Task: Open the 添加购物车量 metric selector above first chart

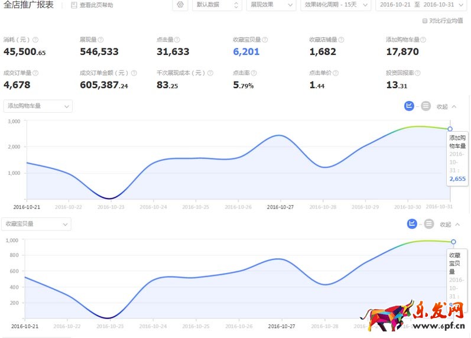Action: (38, 106)
